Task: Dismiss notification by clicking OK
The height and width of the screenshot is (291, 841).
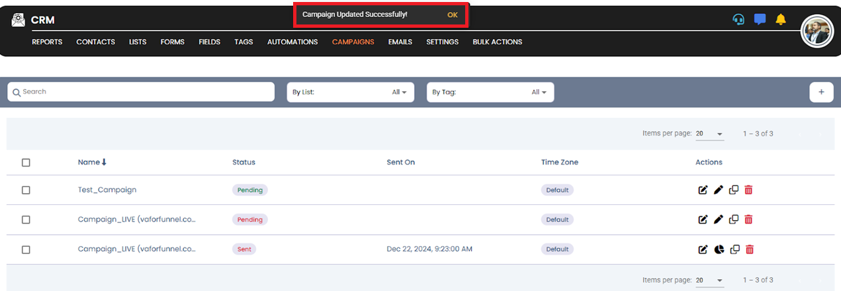Action: click(452, 15)
